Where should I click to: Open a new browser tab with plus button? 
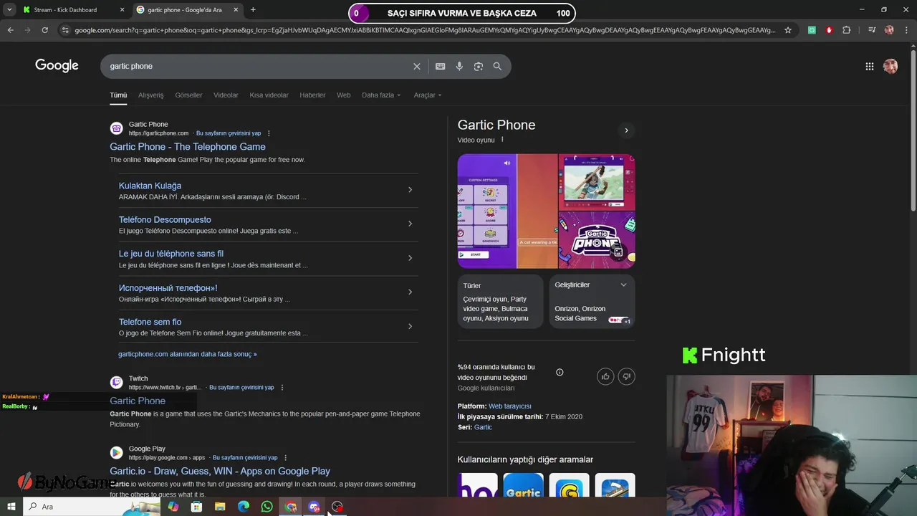tap(253, 10)
